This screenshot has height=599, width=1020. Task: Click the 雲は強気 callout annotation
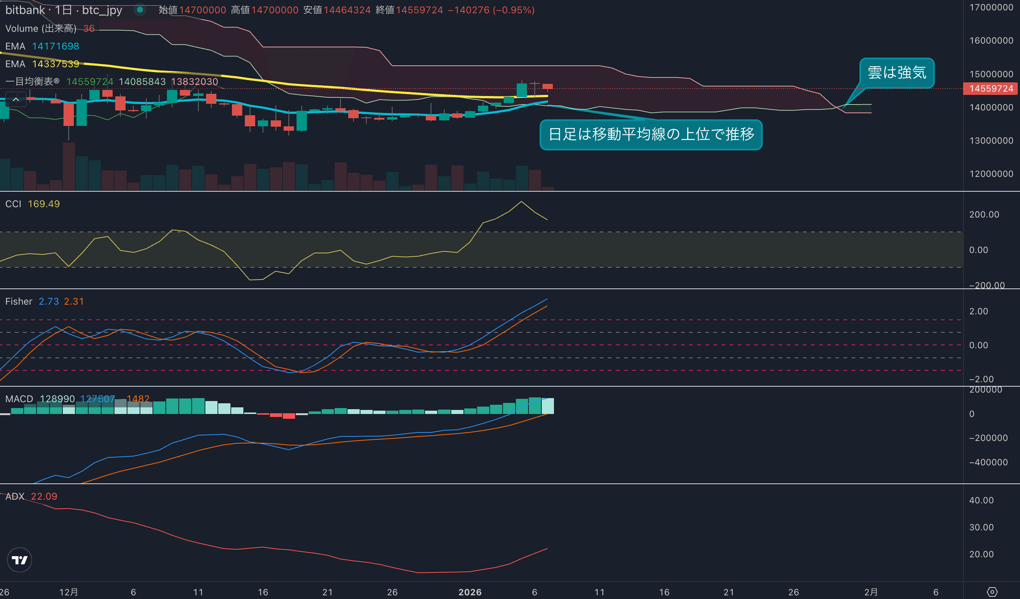click(897, 73)
